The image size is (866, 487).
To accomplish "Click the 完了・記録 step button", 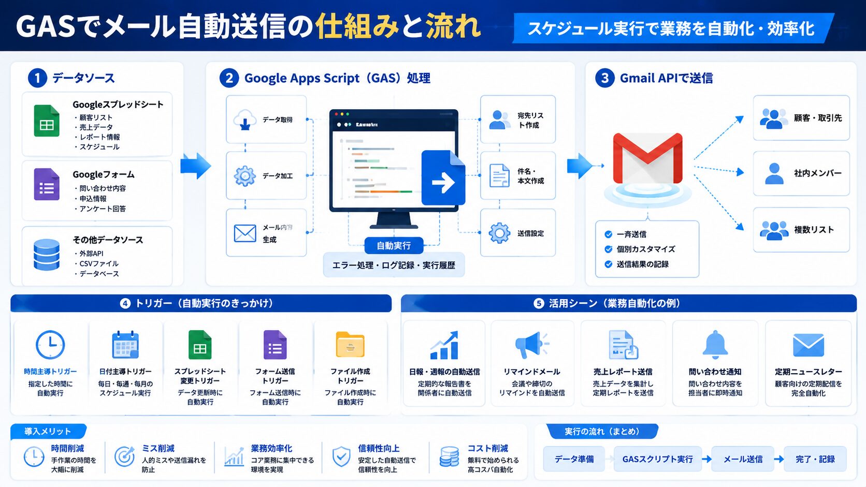I will pyautogui.click(x=815, y=459).
